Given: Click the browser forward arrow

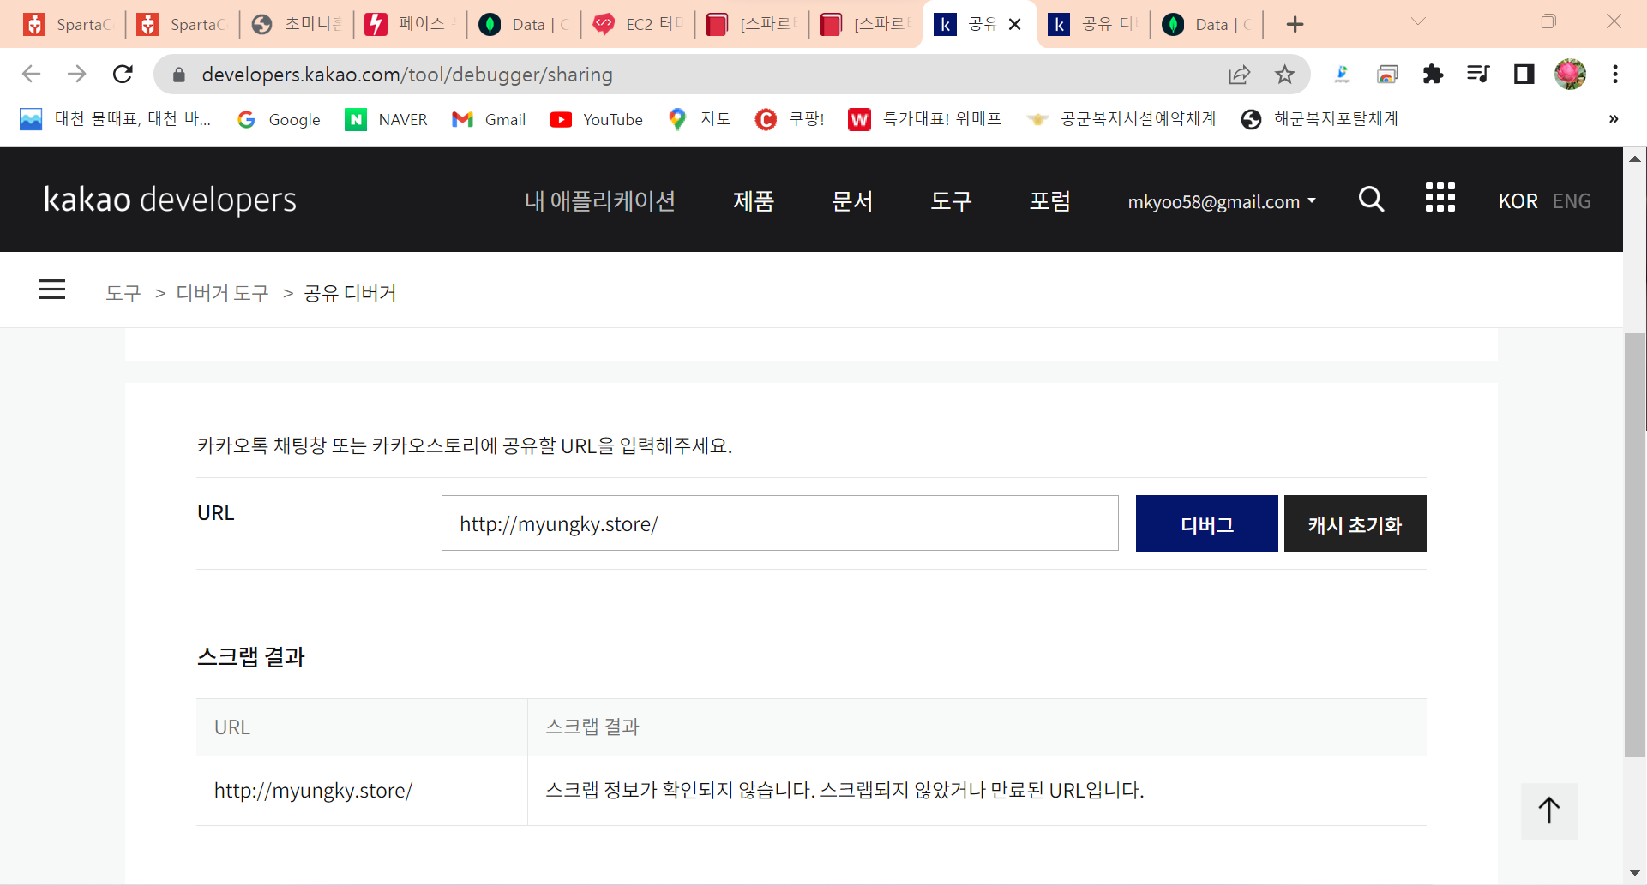Looking at the screenshot, I should point(77,75).
